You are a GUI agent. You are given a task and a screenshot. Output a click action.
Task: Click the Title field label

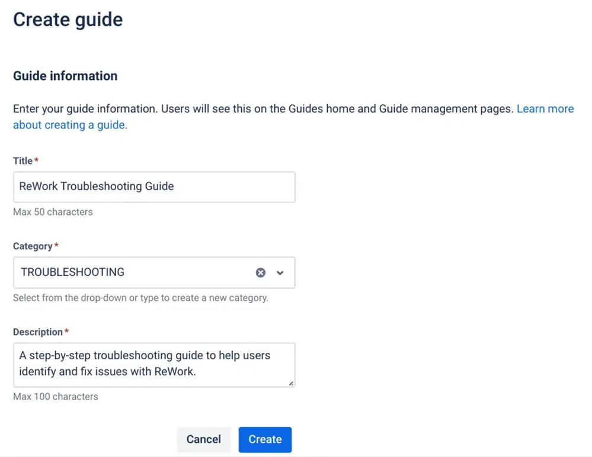point(23,161)
